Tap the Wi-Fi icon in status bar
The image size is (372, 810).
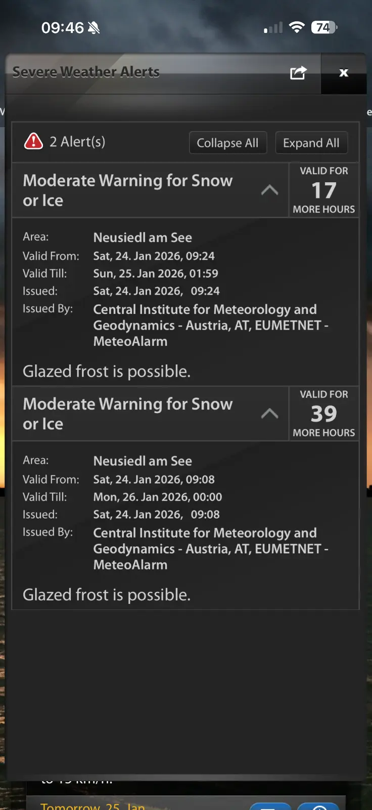297,27
